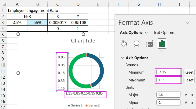Select the Chart Title text

[x=83, y=41]
